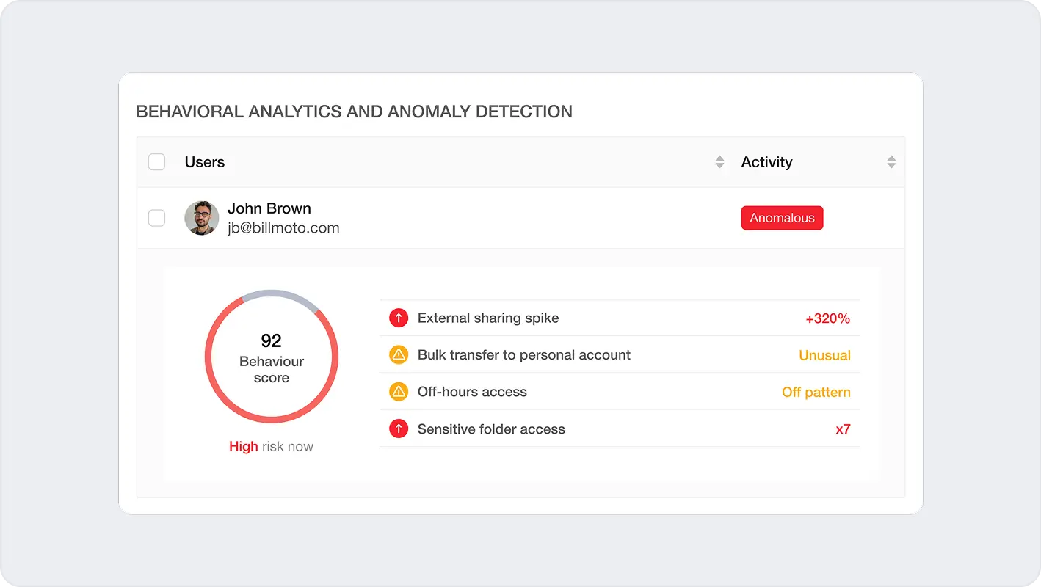
Task: Click the Activity column header
Action: coord(766,162)
